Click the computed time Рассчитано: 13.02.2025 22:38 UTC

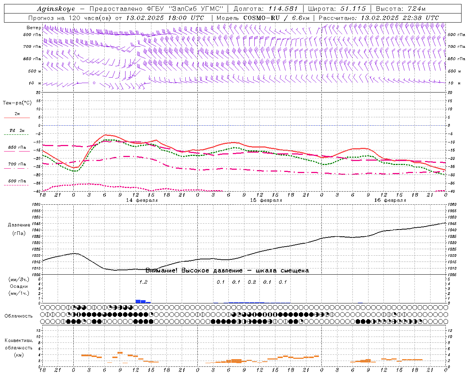tap(379, 18)
